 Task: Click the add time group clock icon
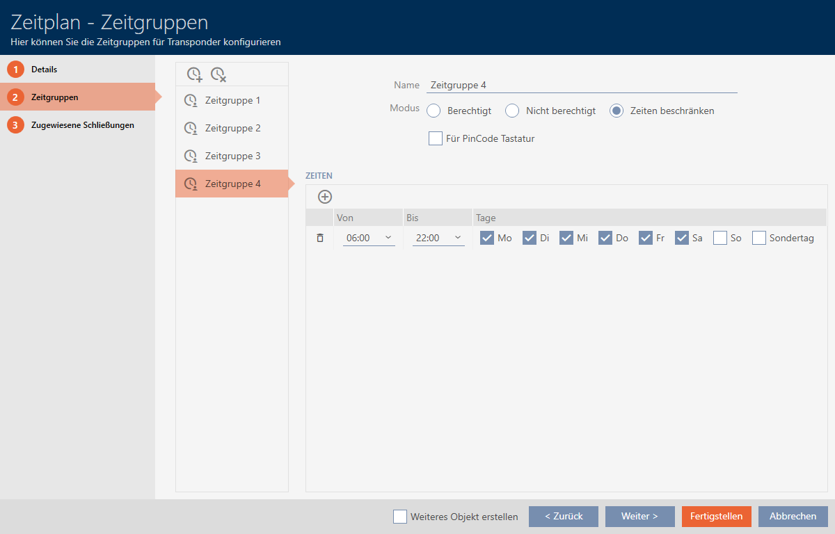(x=195, y=74)
